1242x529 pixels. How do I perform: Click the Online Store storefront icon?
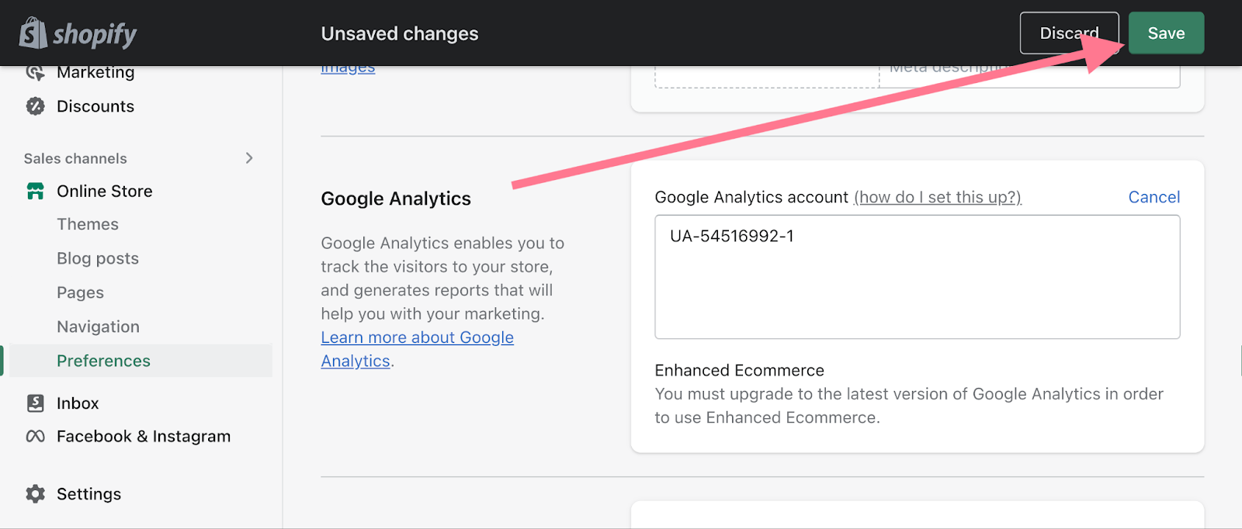pos(36,191)
